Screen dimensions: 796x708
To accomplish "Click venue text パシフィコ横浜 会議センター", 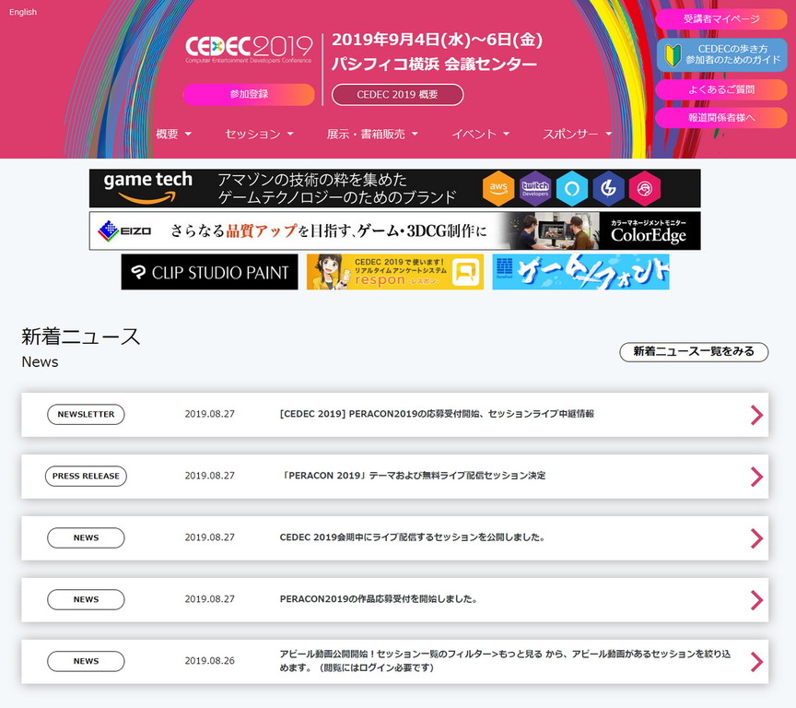I will pos(434,65).
